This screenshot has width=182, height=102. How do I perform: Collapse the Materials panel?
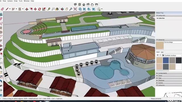coord(157,40)
